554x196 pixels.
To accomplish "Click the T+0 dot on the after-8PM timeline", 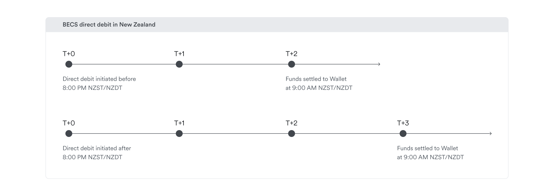I will (x=69, y=134).
